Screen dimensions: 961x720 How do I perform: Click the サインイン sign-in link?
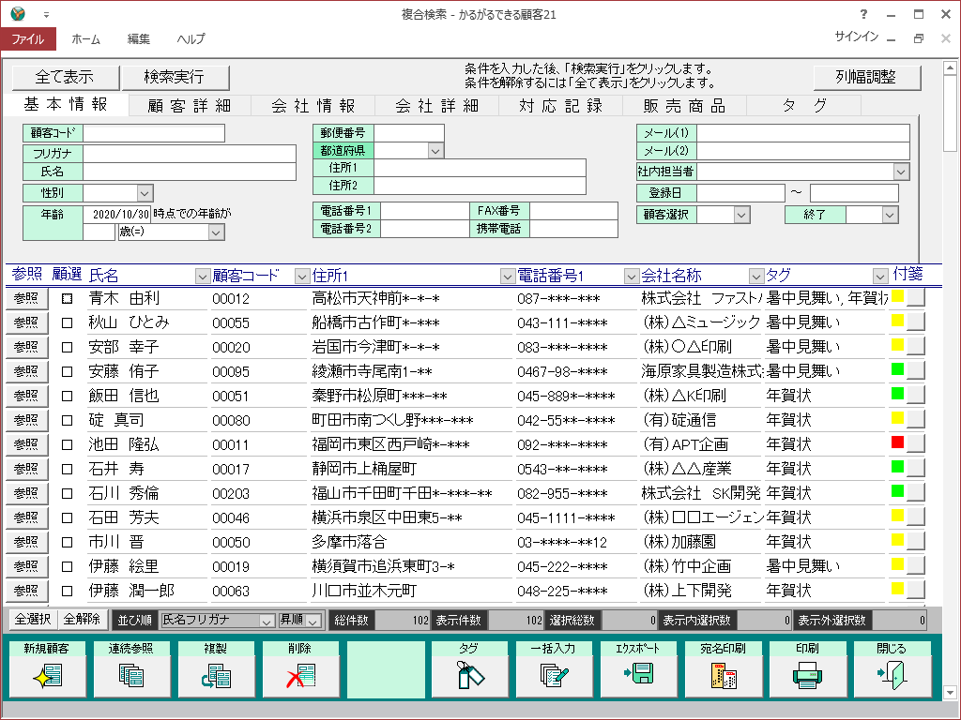pyautogui.click(x=856, y=37)
